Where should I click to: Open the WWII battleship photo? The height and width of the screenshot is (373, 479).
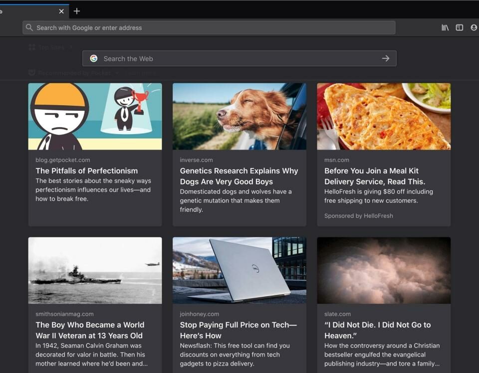coord(95,270)
